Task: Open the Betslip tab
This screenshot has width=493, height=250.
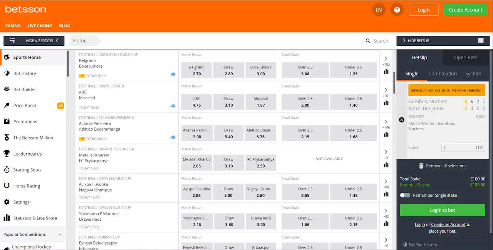Action: (419, 58)
